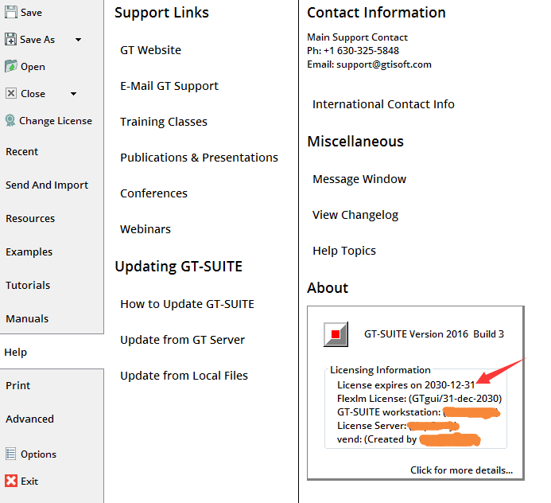This screenshot has height=503, width=551.
Task: Click the Flexlm License line
Action: 419,399
